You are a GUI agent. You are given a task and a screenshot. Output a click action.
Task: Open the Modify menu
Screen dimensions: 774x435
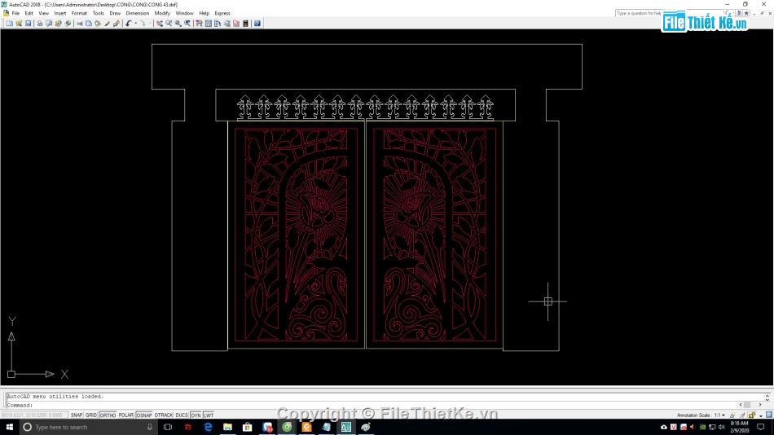(x=162, y=13)
